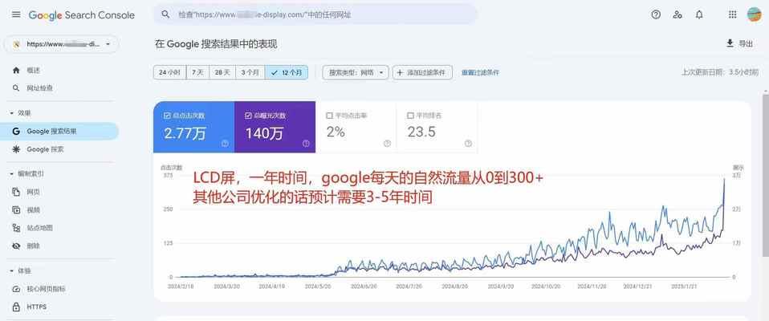
Task: Click the 添加过滤条件 button
Action: (x=422, y=72)
